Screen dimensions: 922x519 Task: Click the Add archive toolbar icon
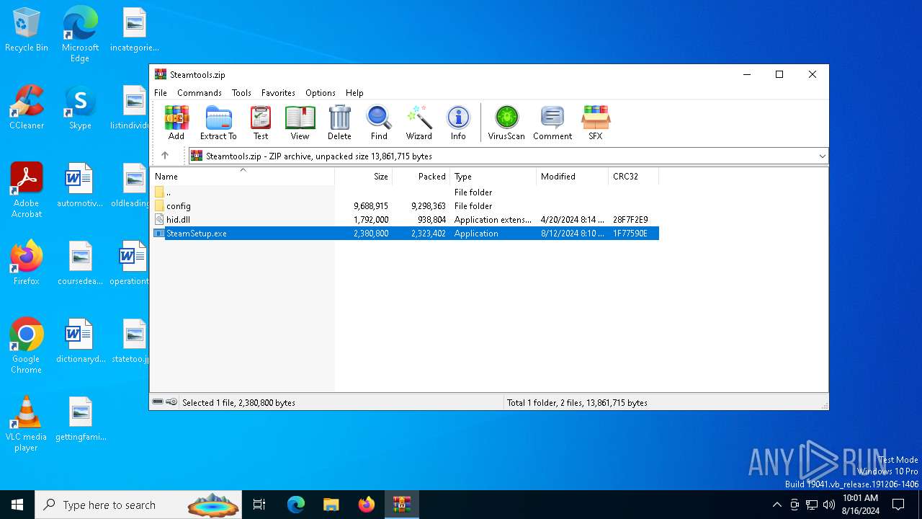coord(176,123)
